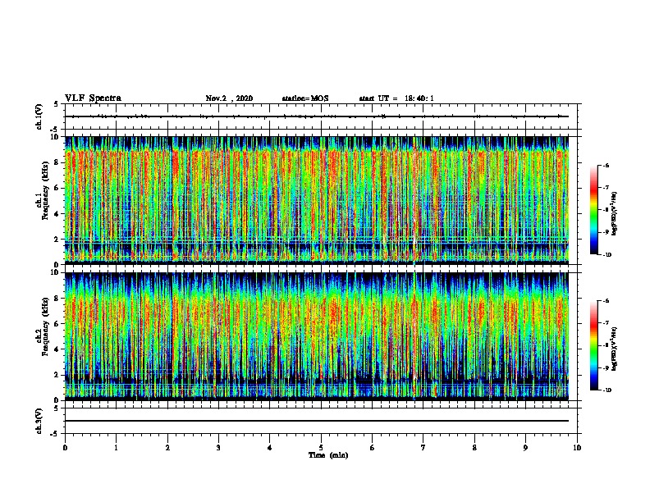Click the ch.1 voltage waveform trace

point(317,116)
